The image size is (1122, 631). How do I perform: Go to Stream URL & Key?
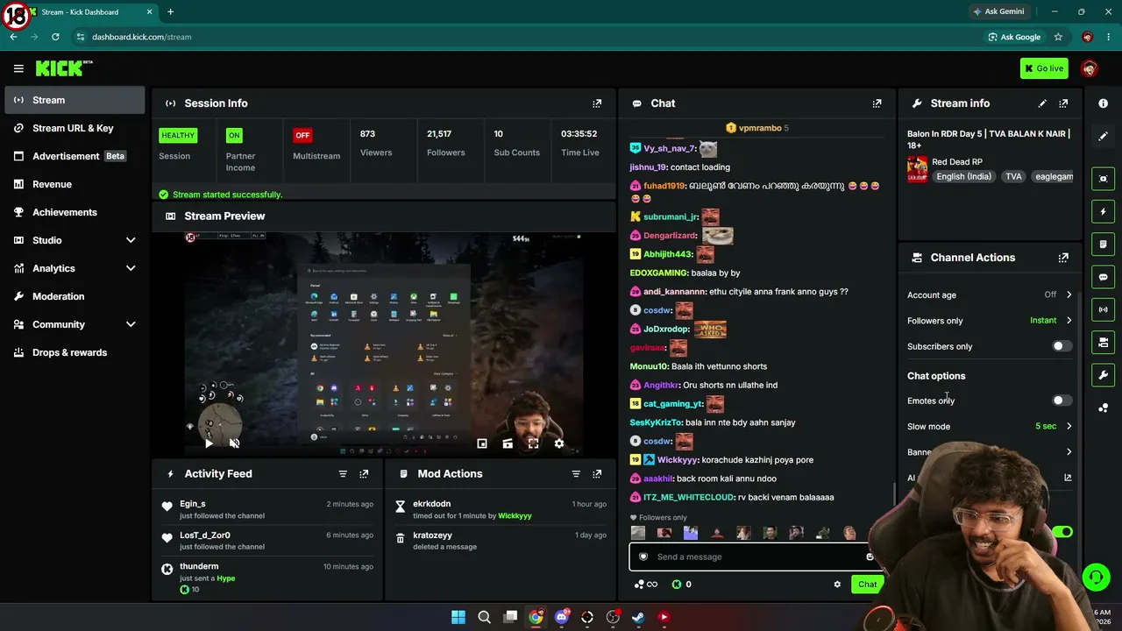click(x=75, y=128)
